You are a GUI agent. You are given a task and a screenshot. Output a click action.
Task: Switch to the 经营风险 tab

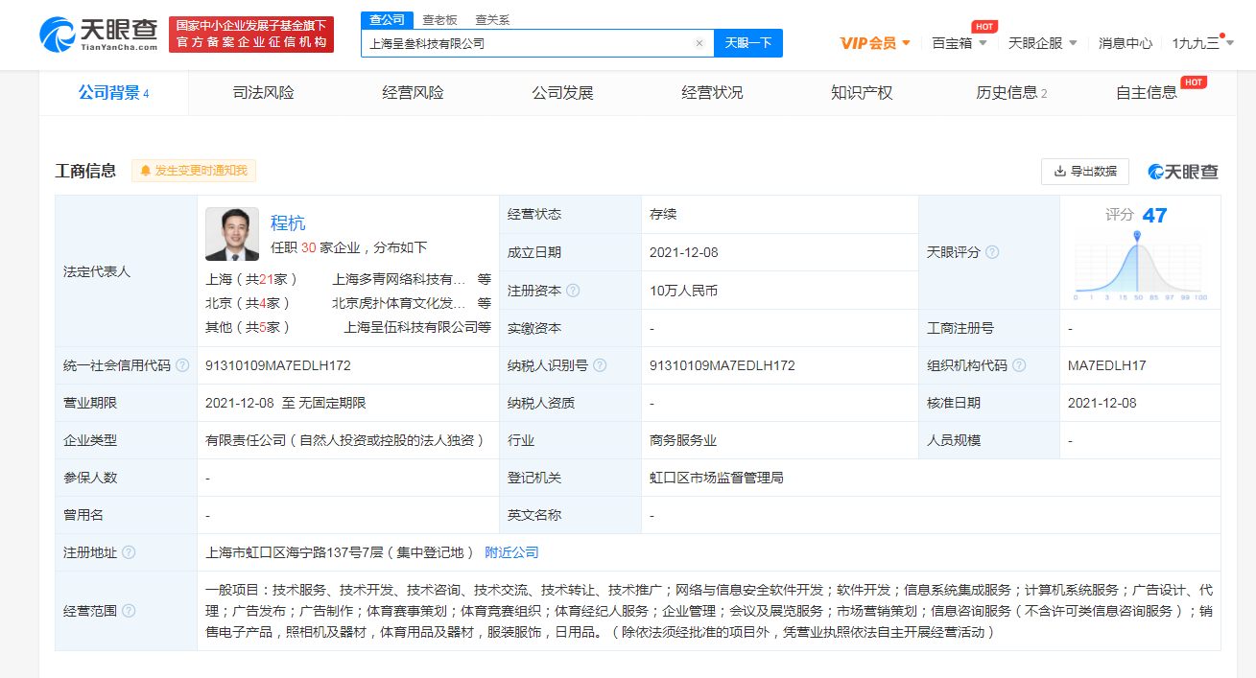[414, 93]
